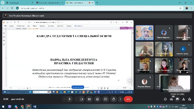This screenshot has height=109, width=194.
Task: Raise hand in the meeting
Action: [x=114, y=99]
